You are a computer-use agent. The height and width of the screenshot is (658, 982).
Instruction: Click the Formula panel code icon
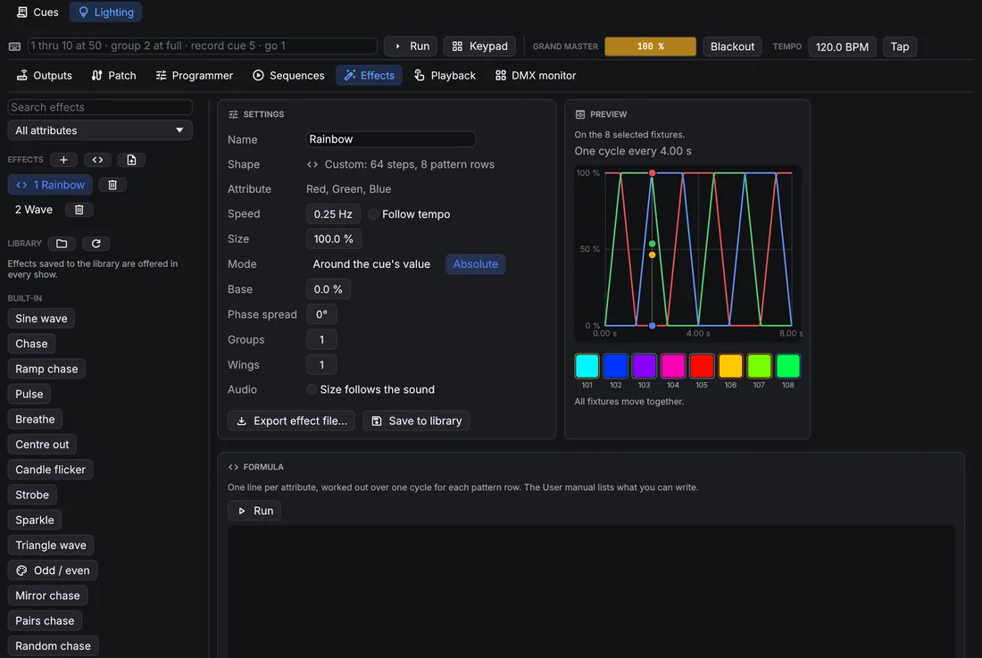pos(233,467)
